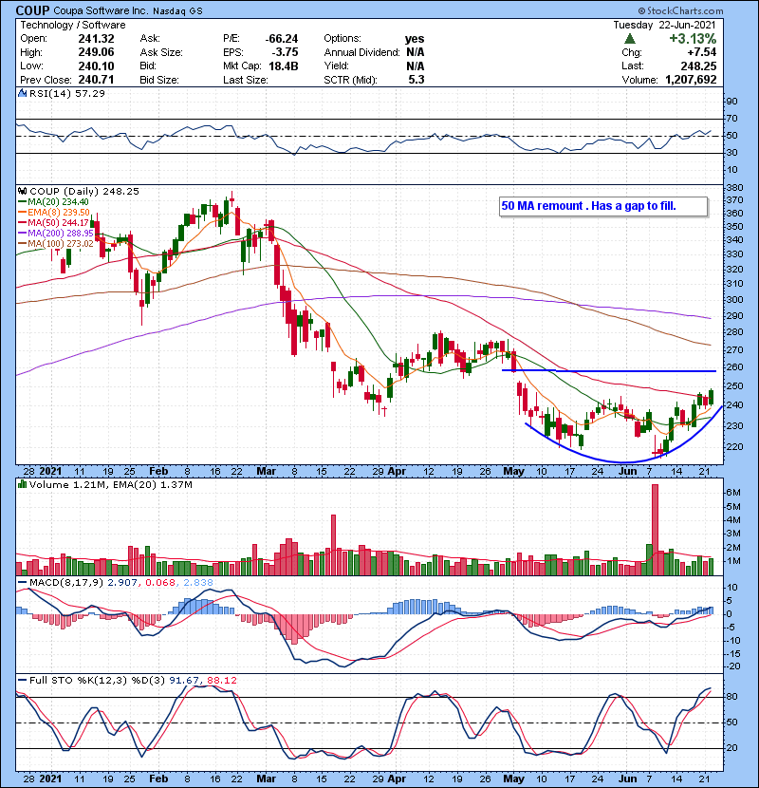
Task: Click the 2021 label on bottom stochastic axis
Action: pos(50,779)
